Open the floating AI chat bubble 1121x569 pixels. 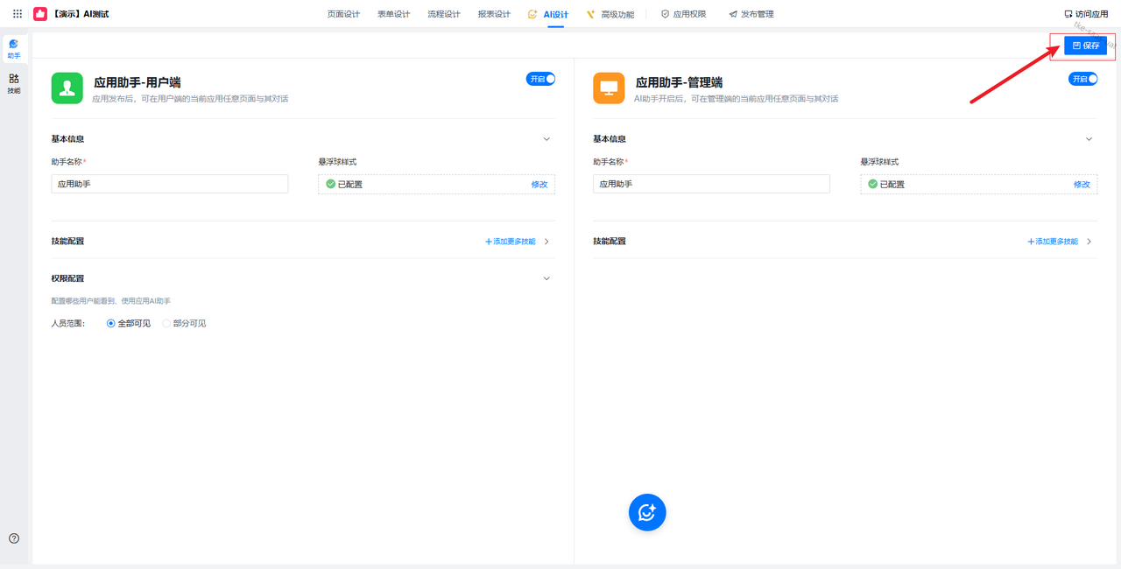[647, 513]
